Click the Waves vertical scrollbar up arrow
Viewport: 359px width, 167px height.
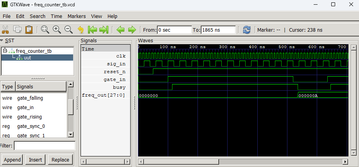[x=354, y=48]
